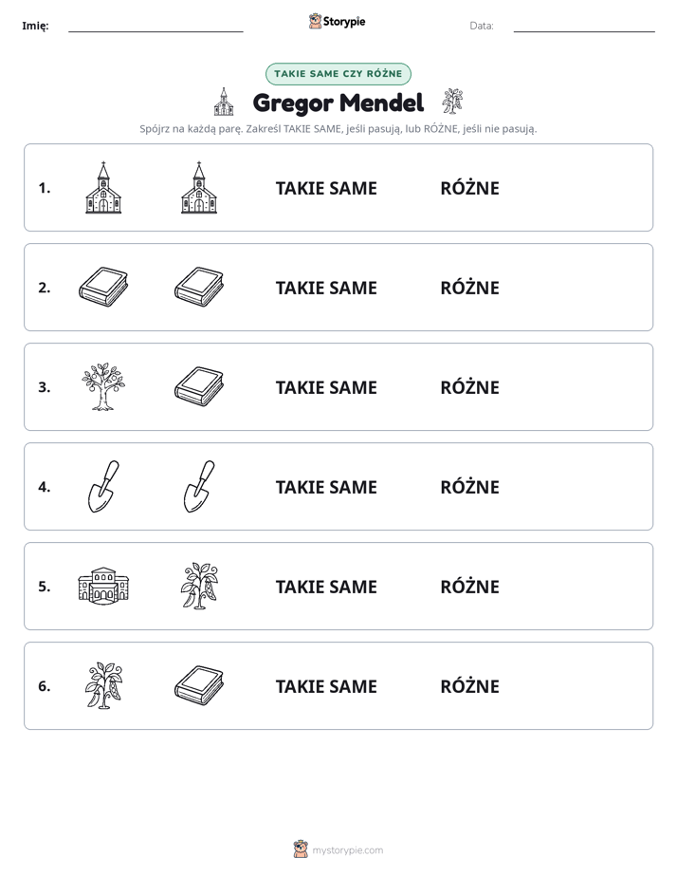The width and height of the screenshot is (677, 877).
Task: Click the book icon in row 6
Action: pyautogui.click(x=199, y=685)
